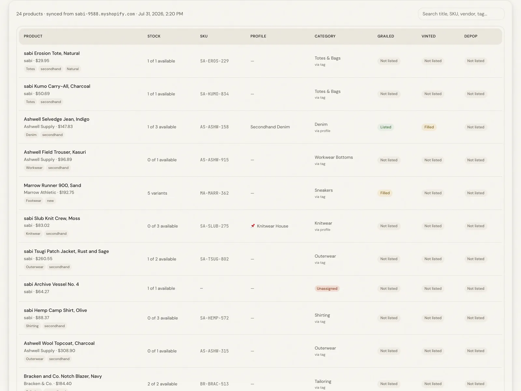Click the Sneakers category cell
This screenshot has width=521, height=391.
point(324,190)
